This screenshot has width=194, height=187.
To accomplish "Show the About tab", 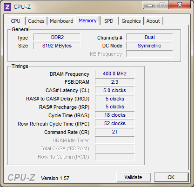I will [153, 21].
